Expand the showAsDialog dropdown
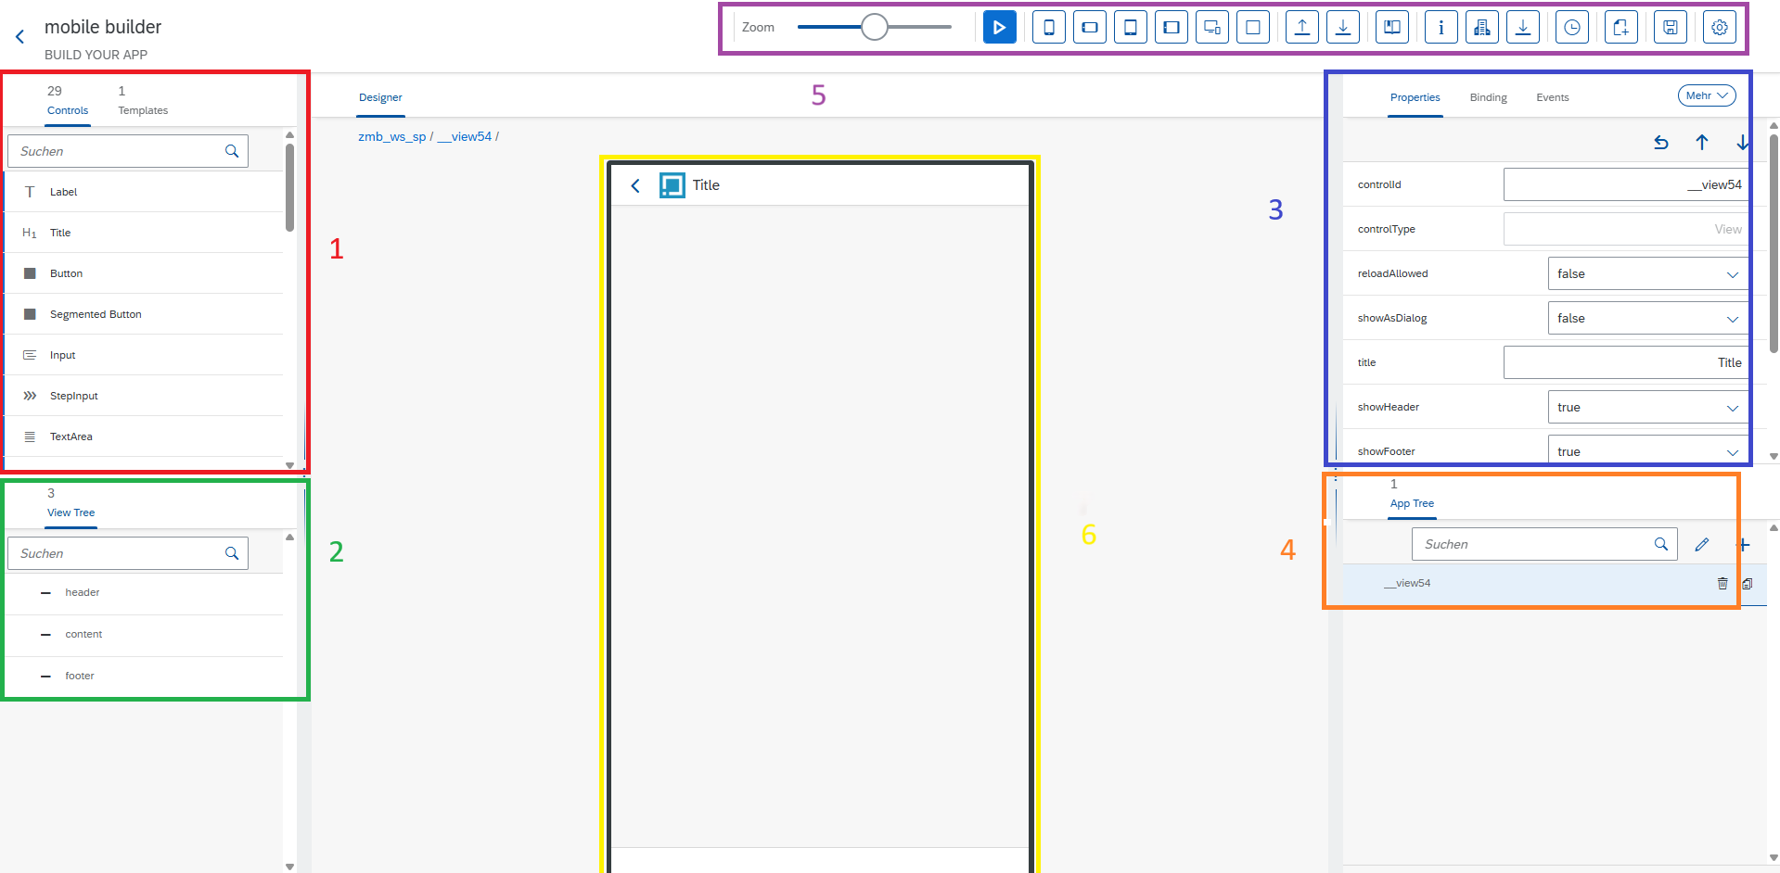The image size is (1780, 873). (x=1646, y=319)
